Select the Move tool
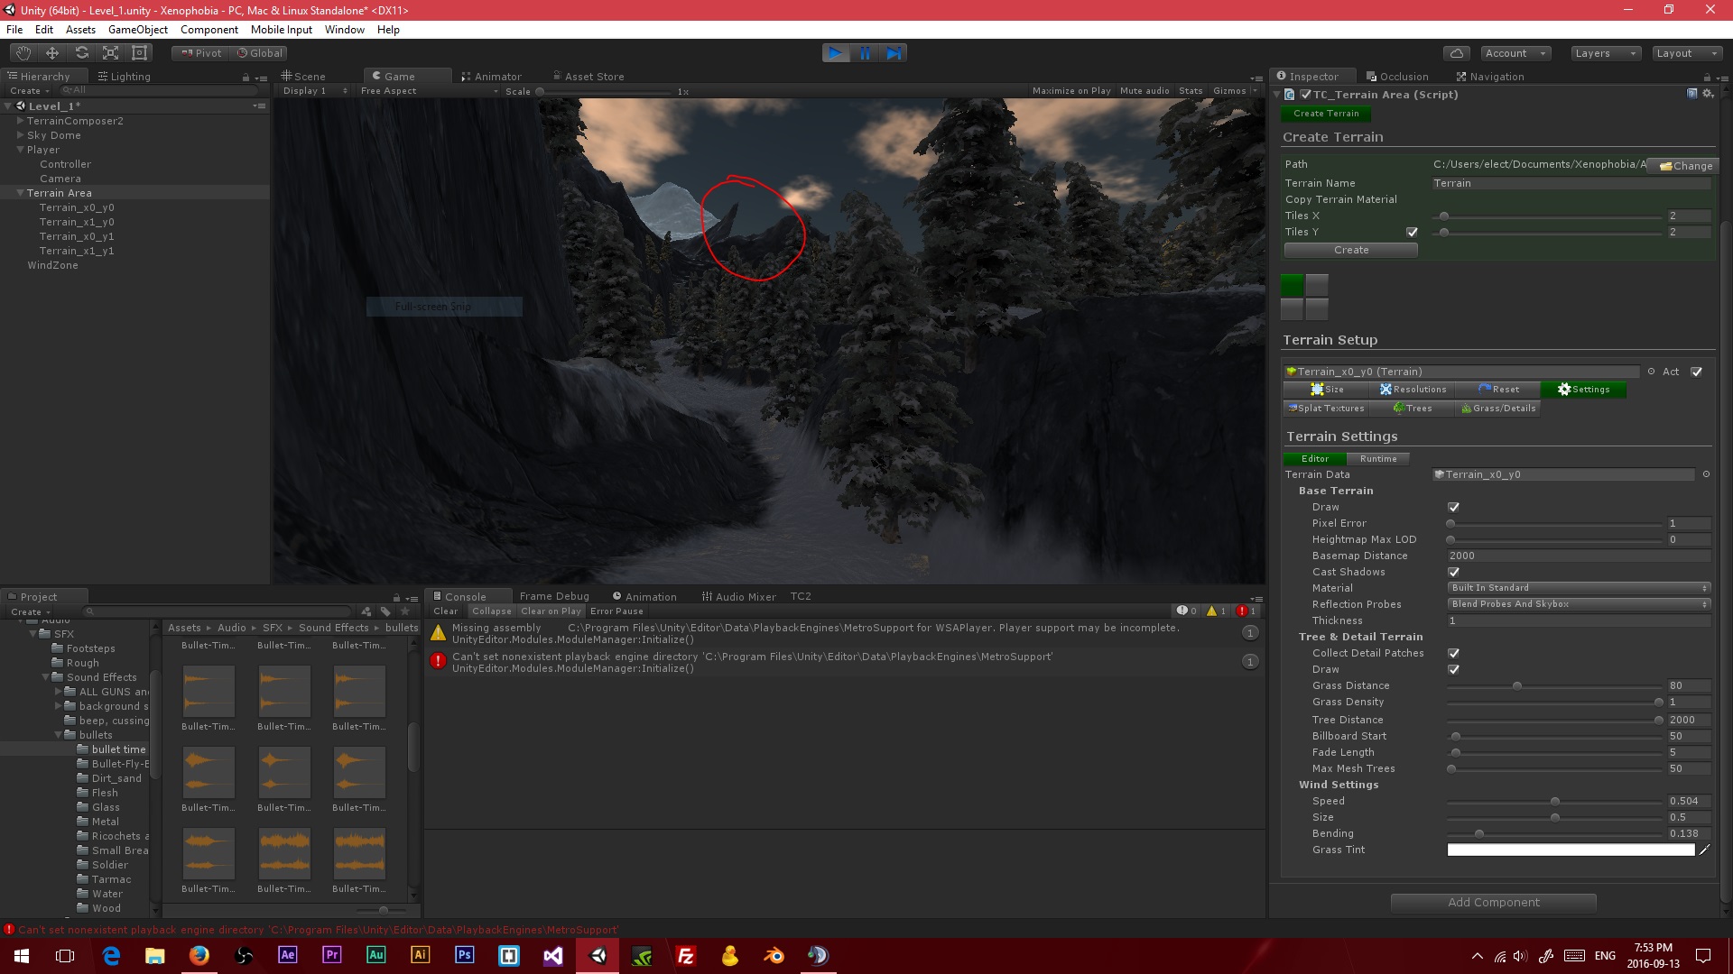 click(52, 53)
